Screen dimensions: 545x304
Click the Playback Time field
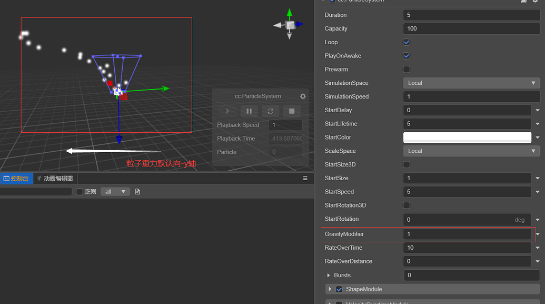285,139
